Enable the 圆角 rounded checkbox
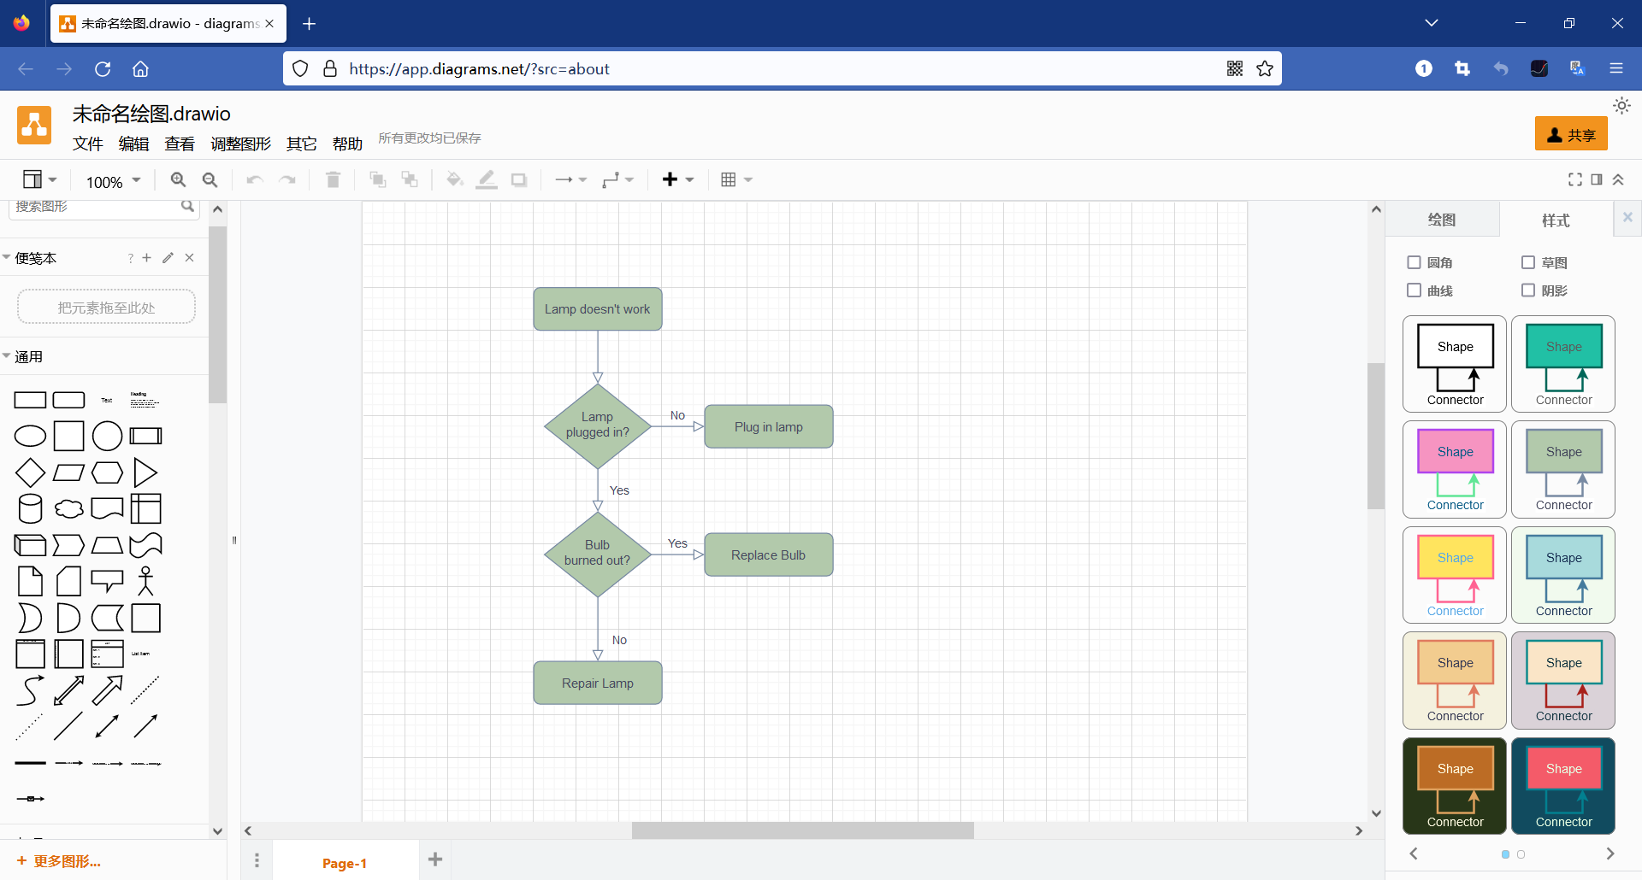Screen dimensions: 1642x880 tap(1414, 262)
